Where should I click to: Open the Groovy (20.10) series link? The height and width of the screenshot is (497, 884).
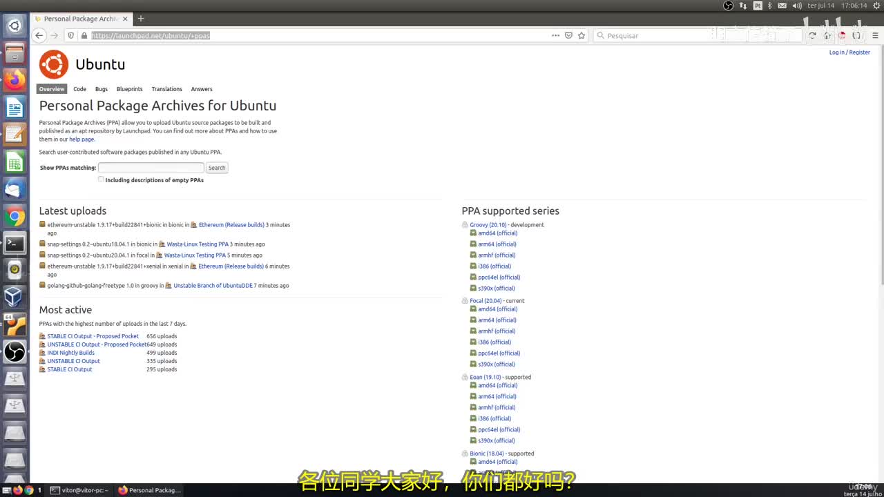point(488,225)
